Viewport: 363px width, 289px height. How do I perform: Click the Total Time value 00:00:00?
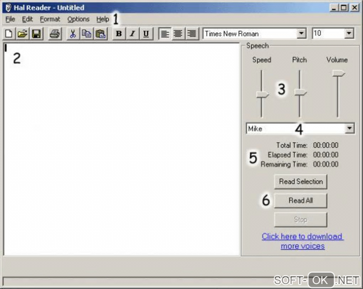pyautogui.click(x=326, y=145)
